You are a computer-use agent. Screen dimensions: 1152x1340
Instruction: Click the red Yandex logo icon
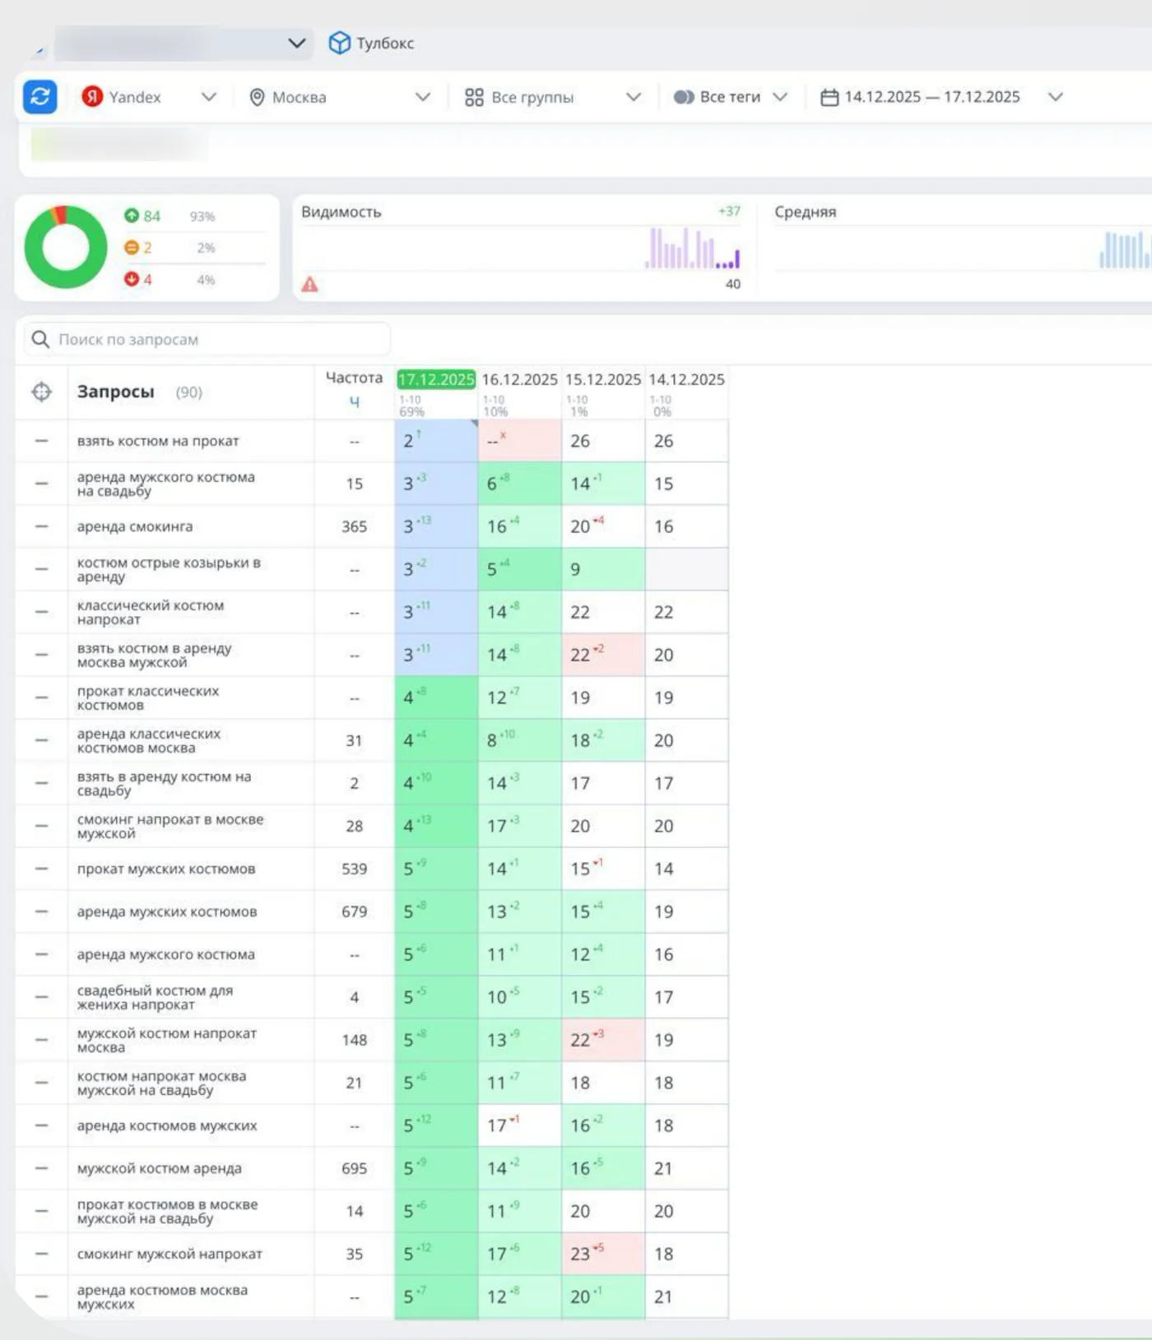tap(91, 97)
